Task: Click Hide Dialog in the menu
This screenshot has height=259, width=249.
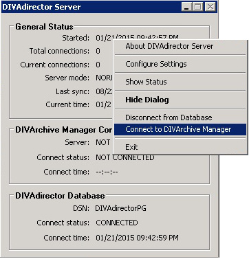Action: coord(180,100)
